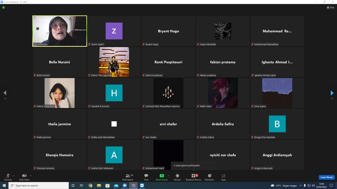Open the Windows Start menu
Image resolution: width=337 pixels, height=189 pixels.
coord(4,185)
